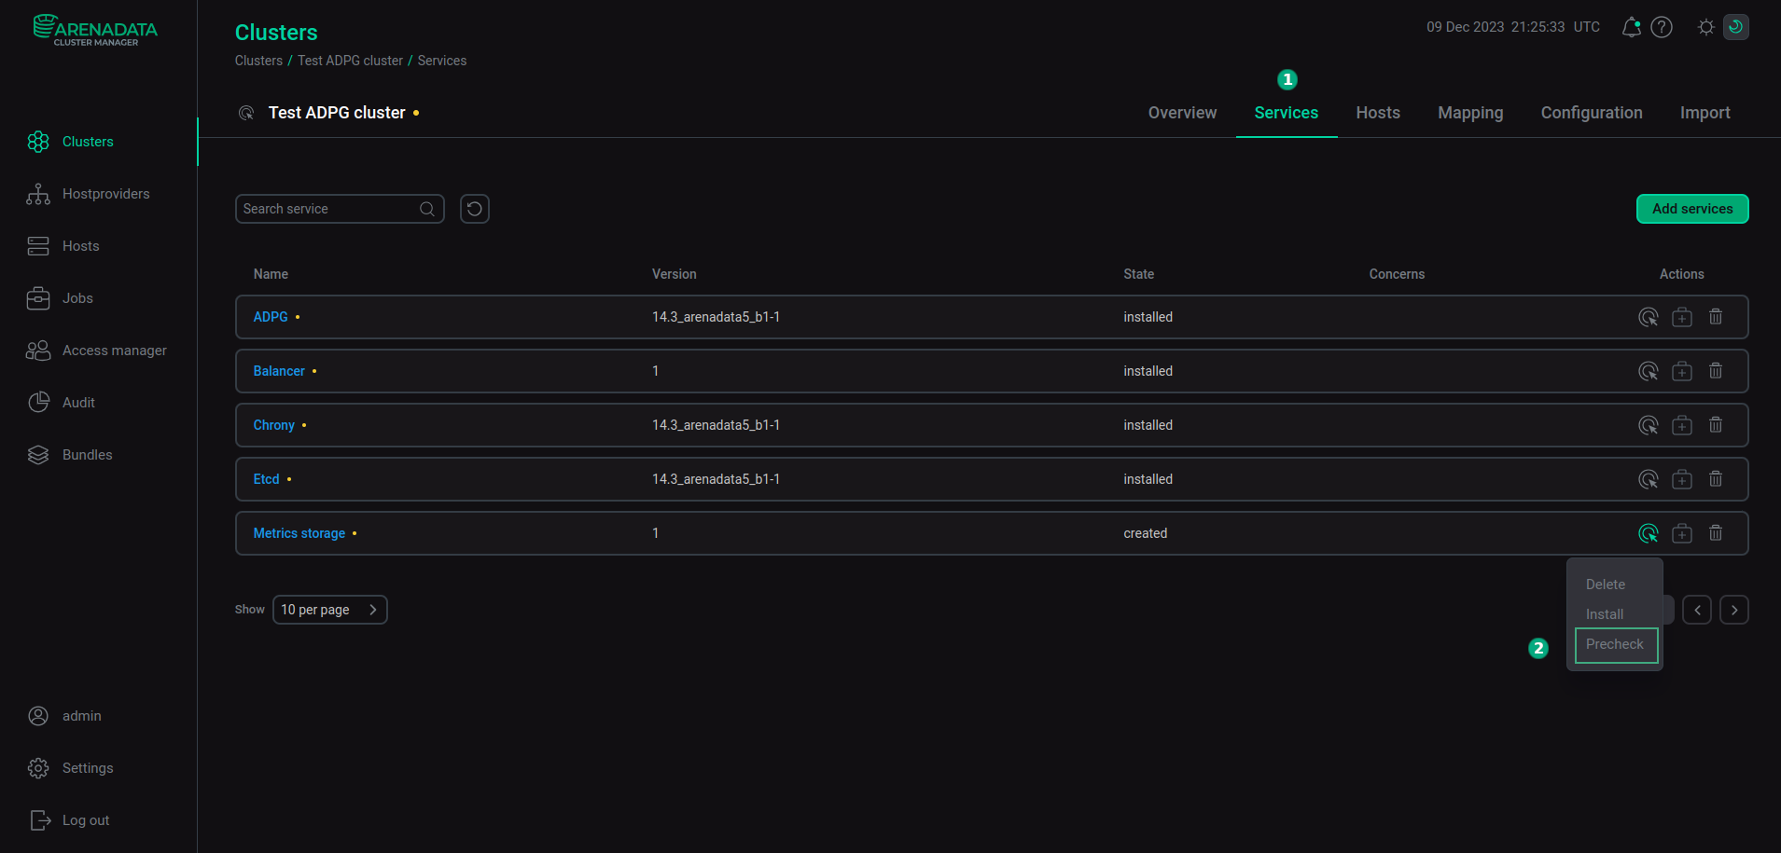The image size is (1781, 853).
Task: Click the Concerns column header
Action: pos(1397,274)
